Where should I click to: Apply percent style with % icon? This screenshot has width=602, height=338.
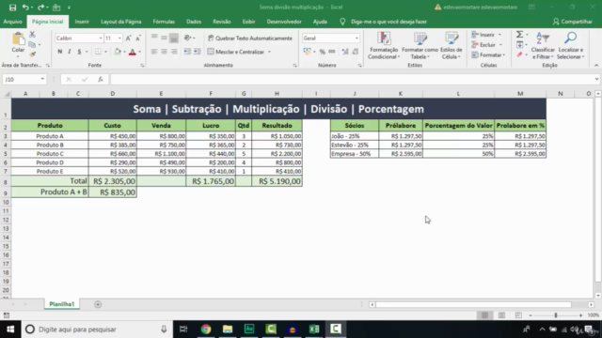coord(322,52)
